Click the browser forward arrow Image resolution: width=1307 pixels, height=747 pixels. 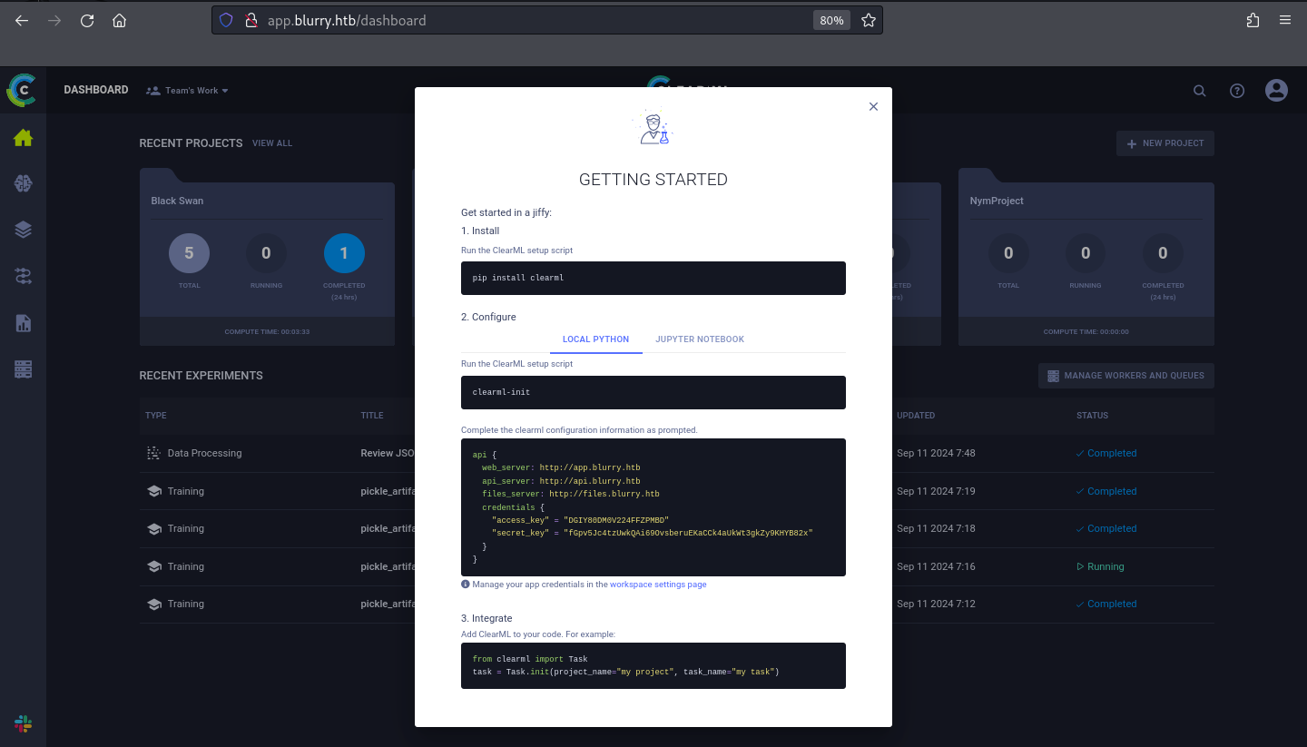tap(54, 20)
